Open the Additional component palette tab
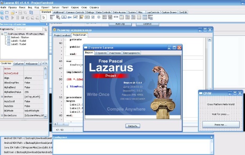The height and width of the screenshot is (155, 245). pyautogui.click(x=58, y=12)
